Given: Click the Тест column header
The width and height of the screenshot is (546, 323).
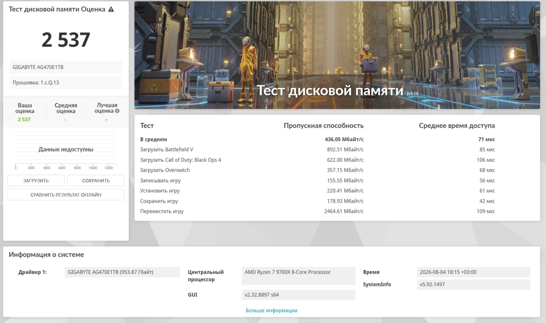Looking at the screenshot, I should pos(147,125).
